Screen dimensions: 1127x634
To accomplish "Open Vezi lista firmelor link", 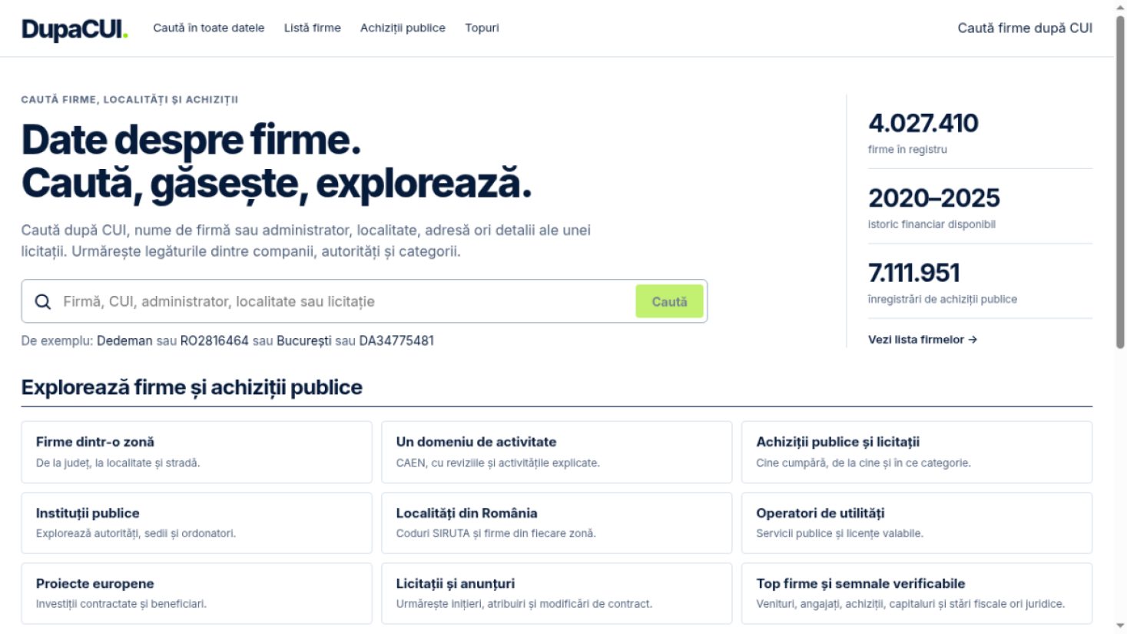I will point(923,340).
